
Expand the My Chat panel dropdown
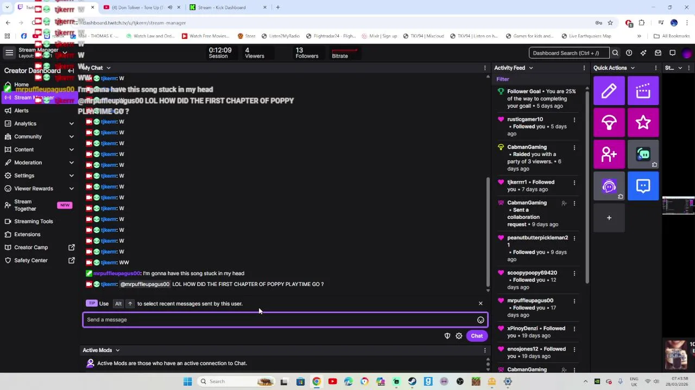coord(109,68)
